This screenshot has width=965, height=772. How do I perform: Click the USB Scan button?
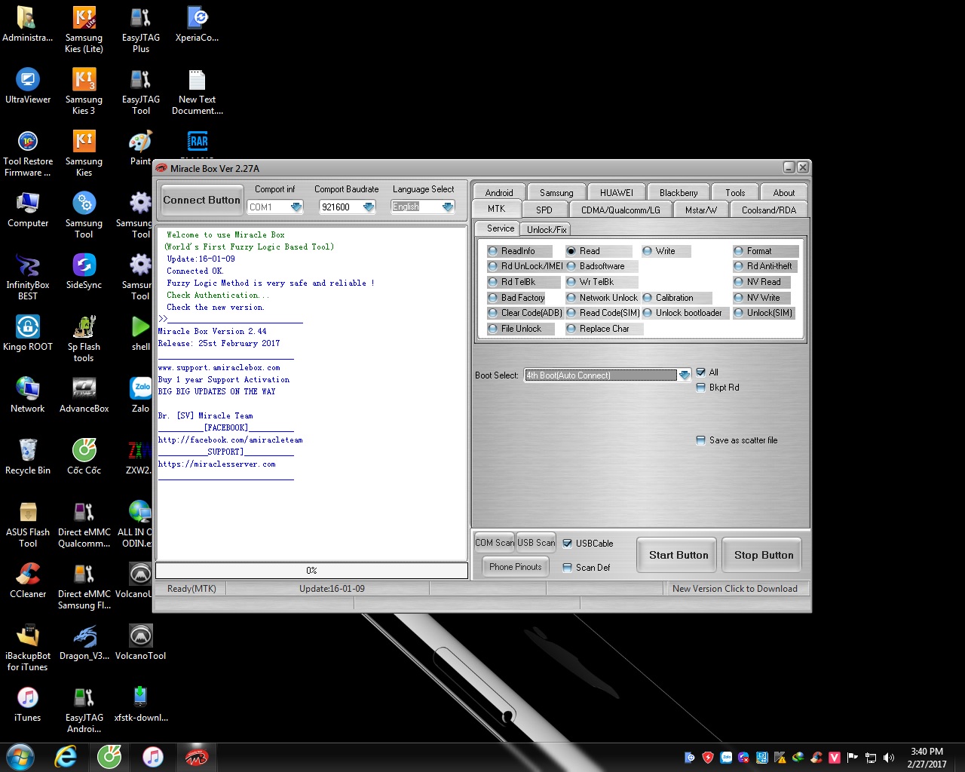coord(536,542)
